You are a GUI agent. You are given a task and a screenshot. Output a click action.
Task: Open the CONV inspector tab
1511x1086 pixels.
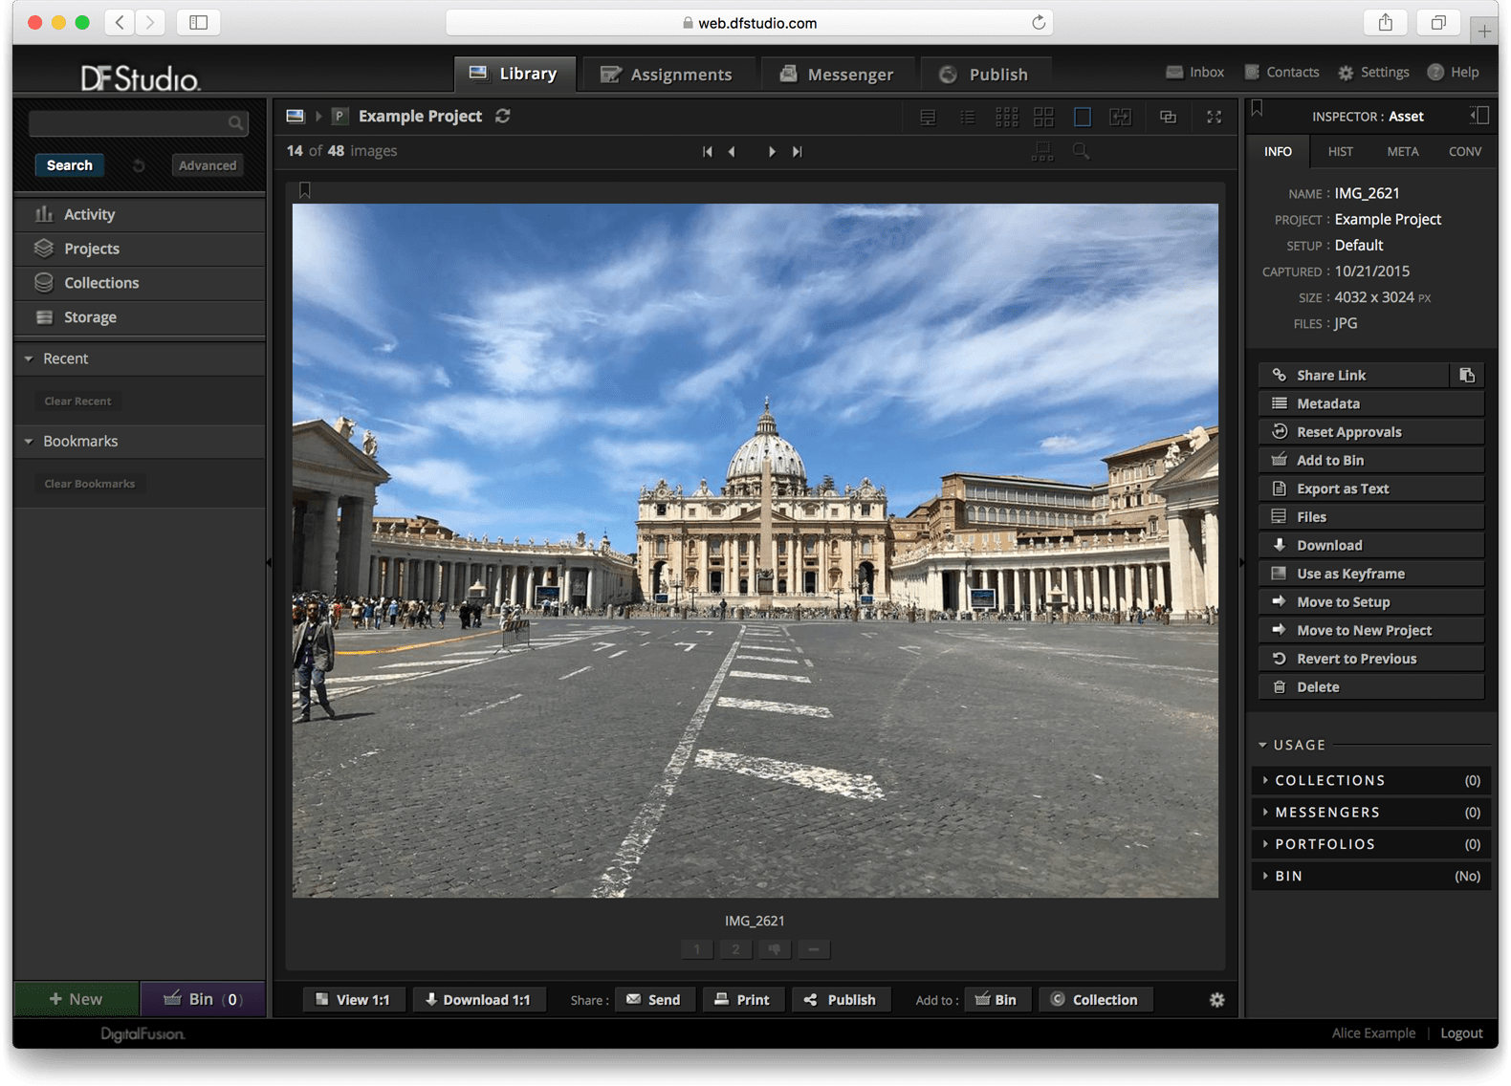click(1464, 151)
